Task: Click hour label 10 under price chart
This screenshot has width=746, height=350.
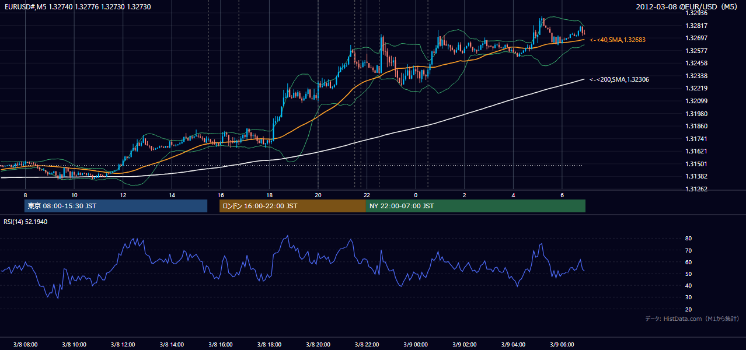Action: click(x=74, y=195)
